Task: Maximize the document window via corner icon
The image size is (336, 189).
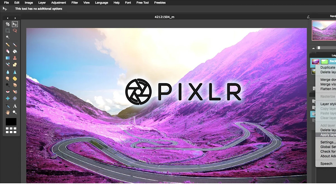Action: click(308, 17)
